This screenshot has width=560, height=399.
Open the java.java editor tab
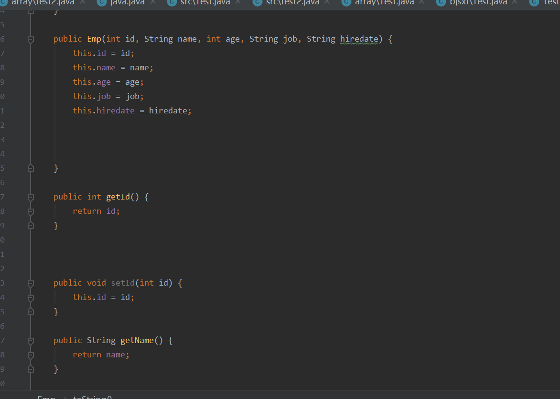coord(127,2)
